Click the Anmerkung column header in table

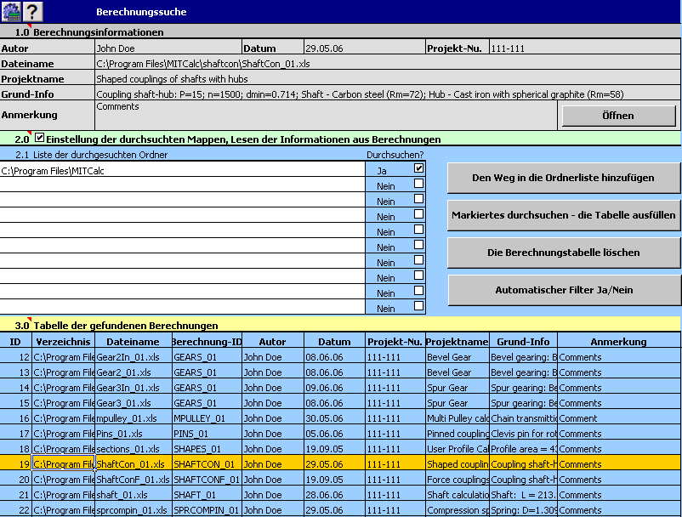pos(618,342)
